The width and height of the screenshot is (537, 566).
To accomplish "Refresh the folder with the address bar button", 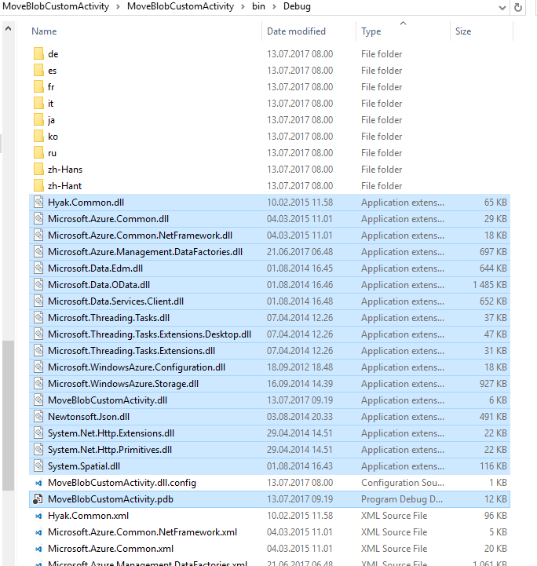I will coord(518,7).
